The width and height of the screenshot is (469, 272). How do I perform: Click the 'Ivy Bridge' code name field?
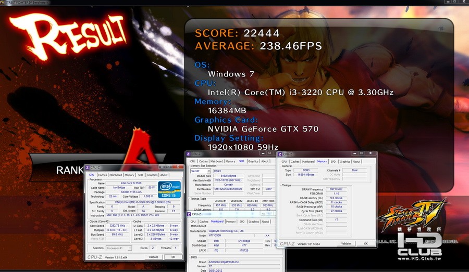tap(119, 188)
